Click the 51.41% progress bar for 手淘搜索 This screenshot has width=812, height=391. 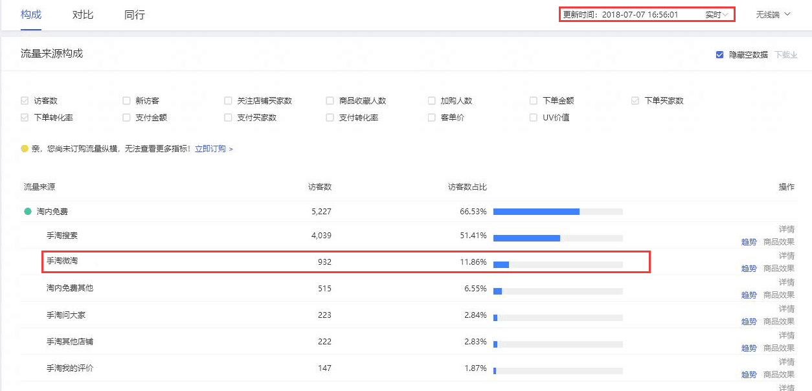click(558, 238)
